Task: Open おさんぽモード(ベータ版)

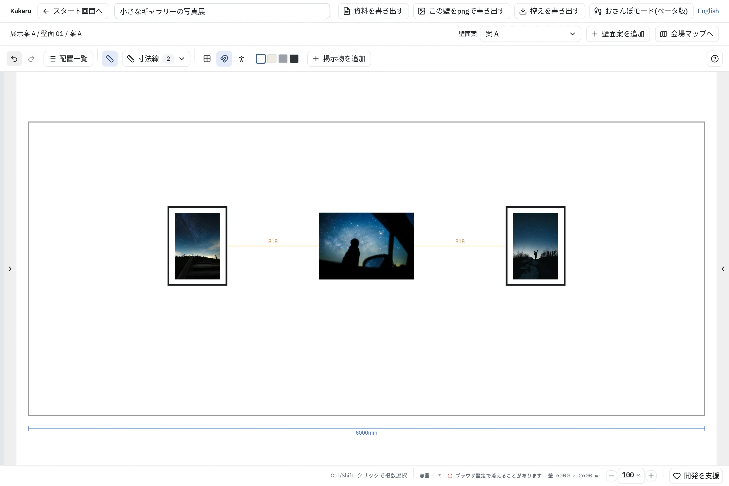Action: pos(641,11)
